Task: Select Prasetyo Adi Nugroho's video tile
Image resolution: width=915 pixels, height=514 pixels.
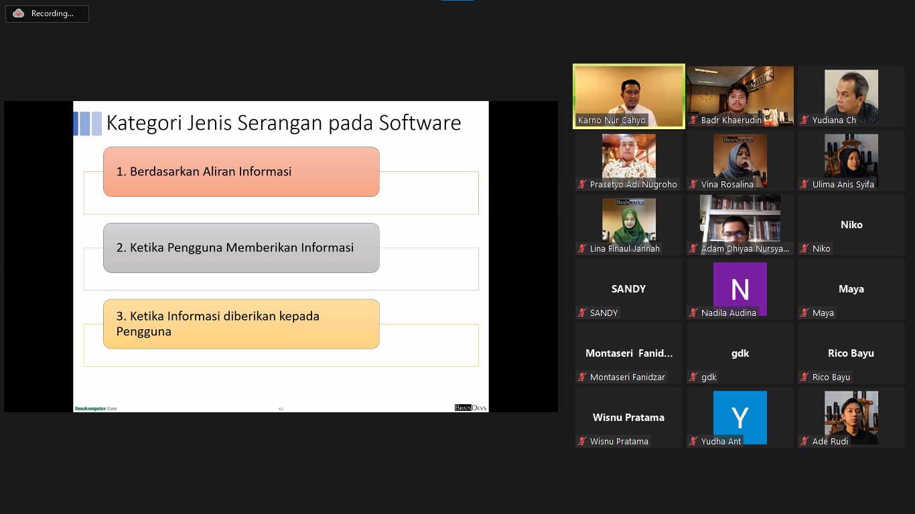Action: 628,157
